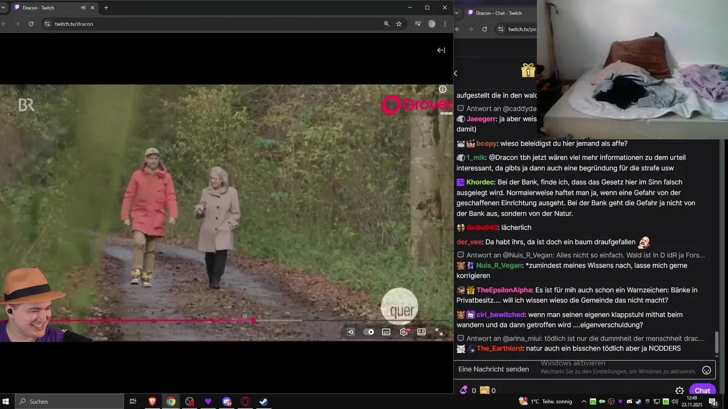Open Chrome's media control icon

pyautogui.click(x=418, y=24)
